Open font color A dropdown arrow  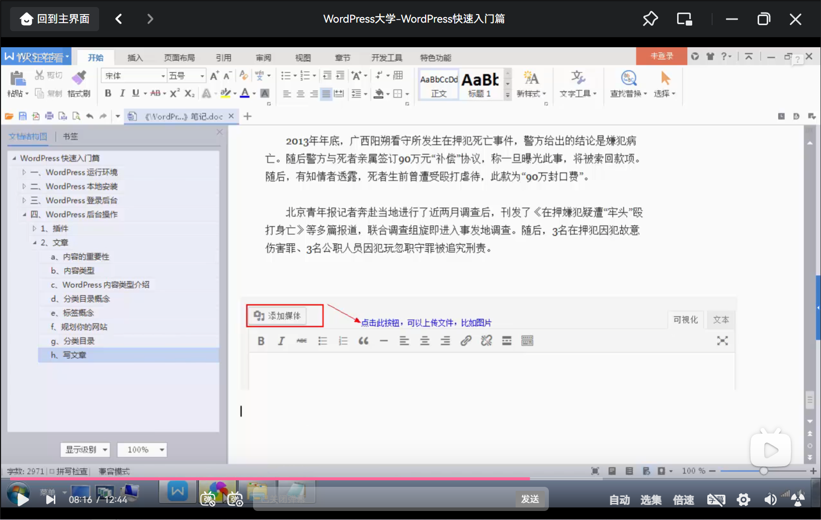[254, 93]
